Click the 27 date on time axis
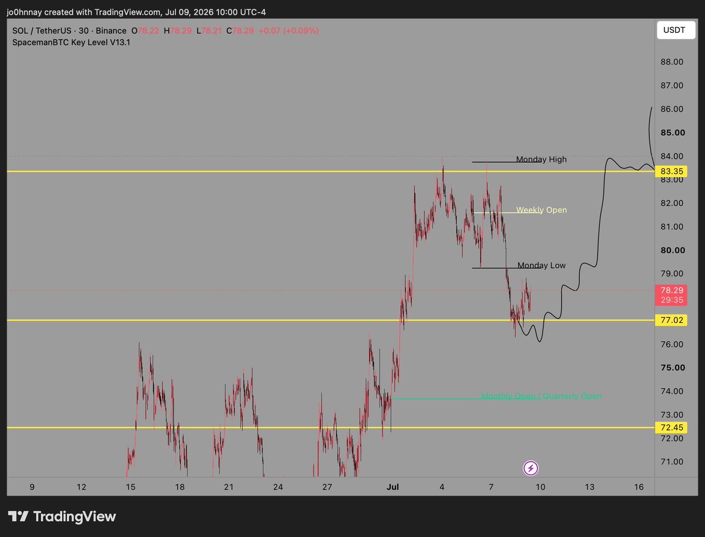The image size is (705, 537). [x=327, y=487]
